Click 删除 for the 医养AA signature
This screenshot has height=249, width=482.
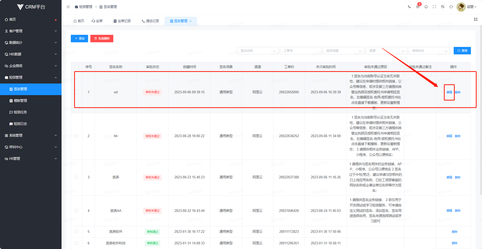(x=458, y=211)
